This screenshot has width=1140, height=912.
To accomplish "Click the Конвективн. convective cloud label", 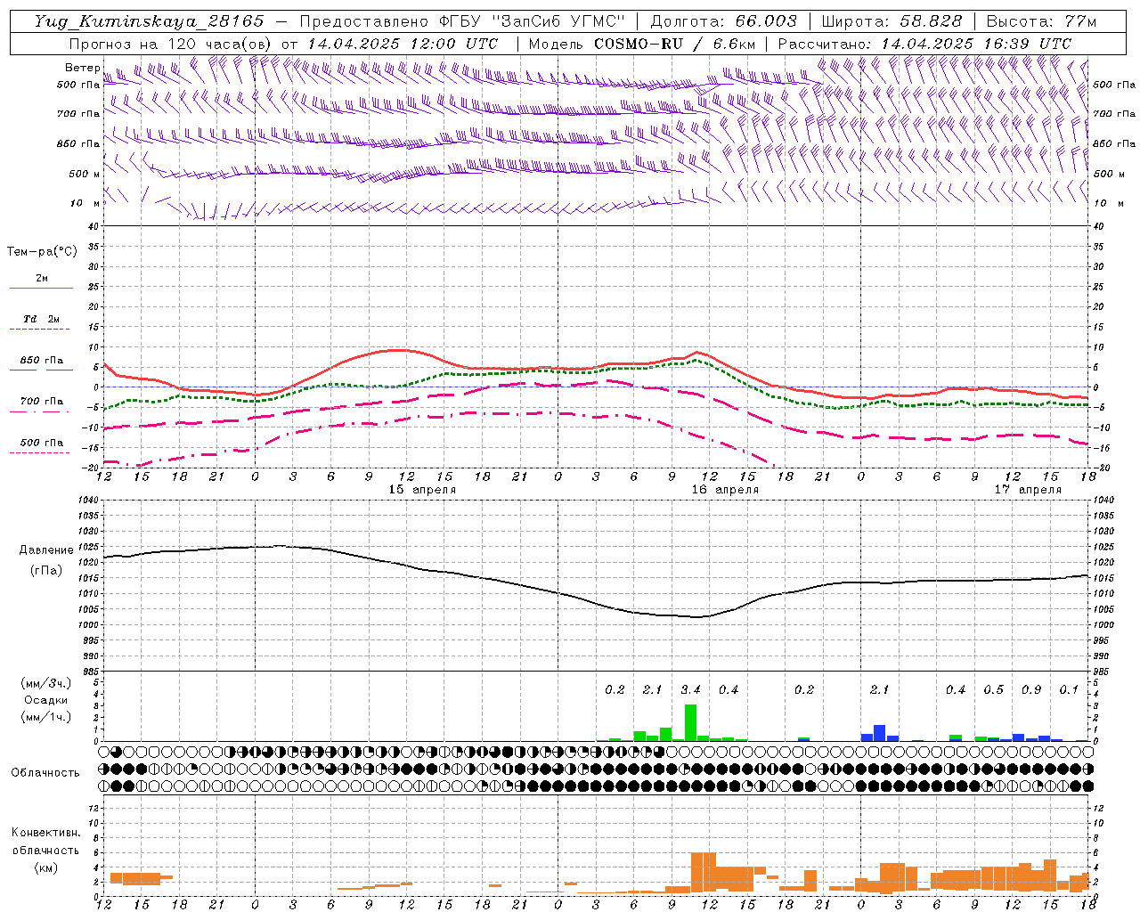I will [x=45, y=833].
